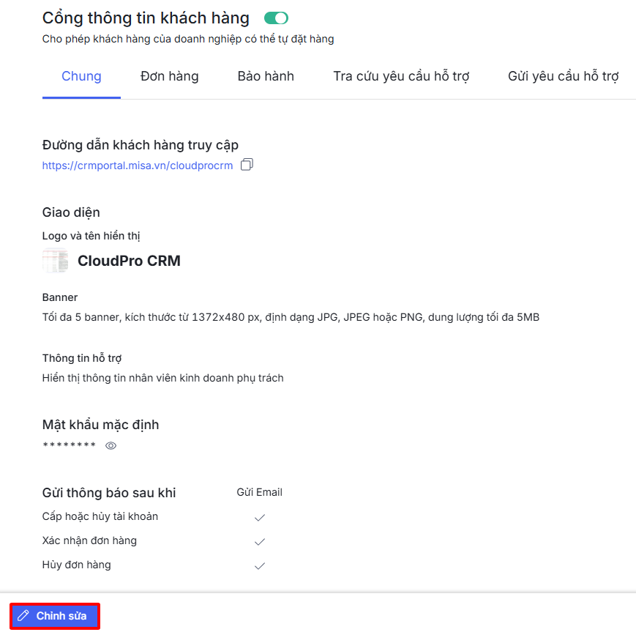Click the Cổng thông tin khách hàng title
Image resolution: width=636 pixels, height=632 pixels.
146,18
